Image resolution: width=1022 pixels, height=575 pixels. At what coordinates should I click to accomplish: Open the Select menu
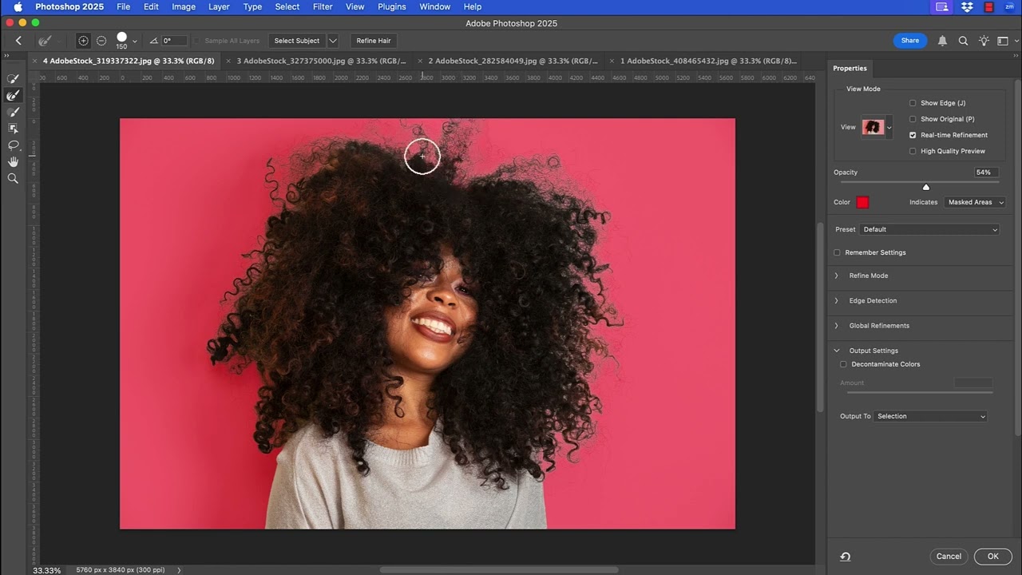point(287,6)
